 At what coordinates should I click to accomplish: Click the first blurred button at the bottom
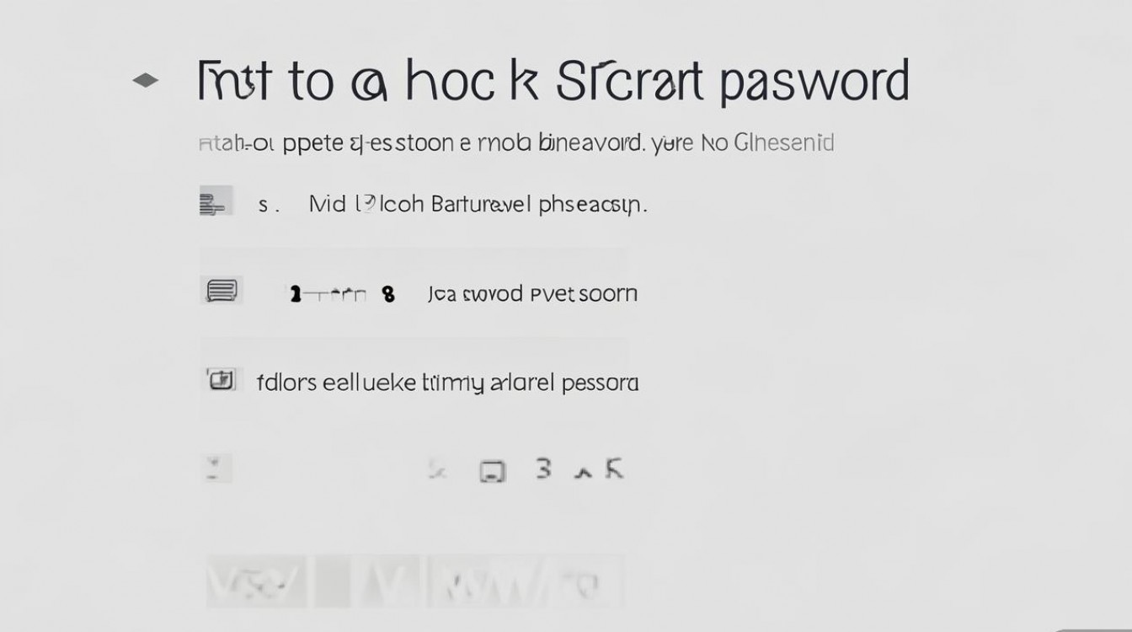[x=257, y=581]
